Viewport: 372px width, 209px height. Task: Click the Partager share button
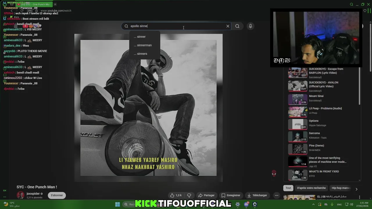206,195
